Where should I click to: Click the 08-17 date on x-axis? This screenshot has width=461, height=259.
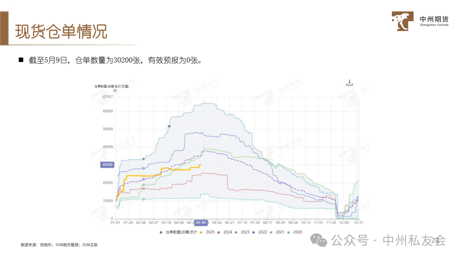click(268, 222)
